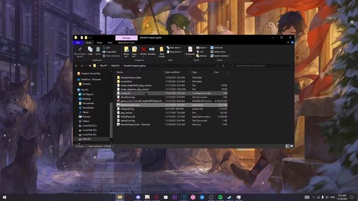The width and height of the screenshot is (358, 201).
Task: Click Cut in the Clipboard group
Action: (106, 47)
